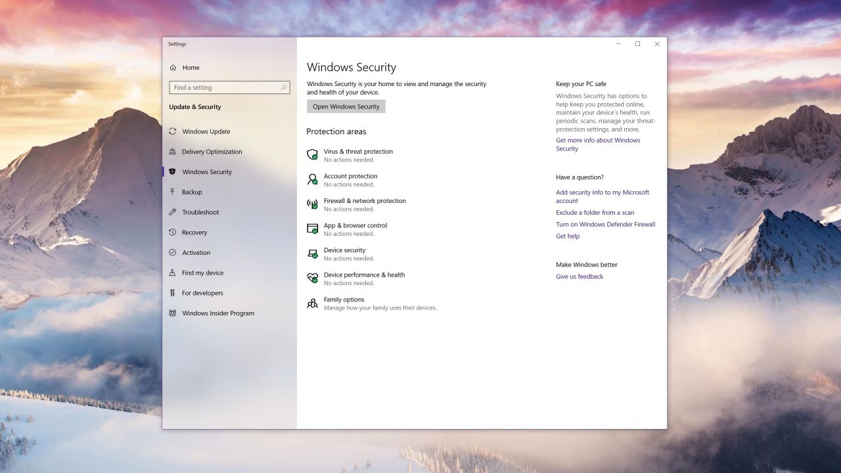
Task: Click the search magnifier icon
Action: pyautogui.click(x=284, y=87)
